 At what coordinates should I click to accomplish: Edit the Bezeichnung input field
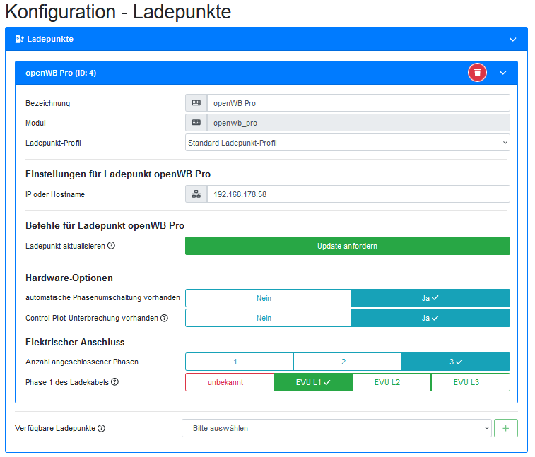click(358, 103)
